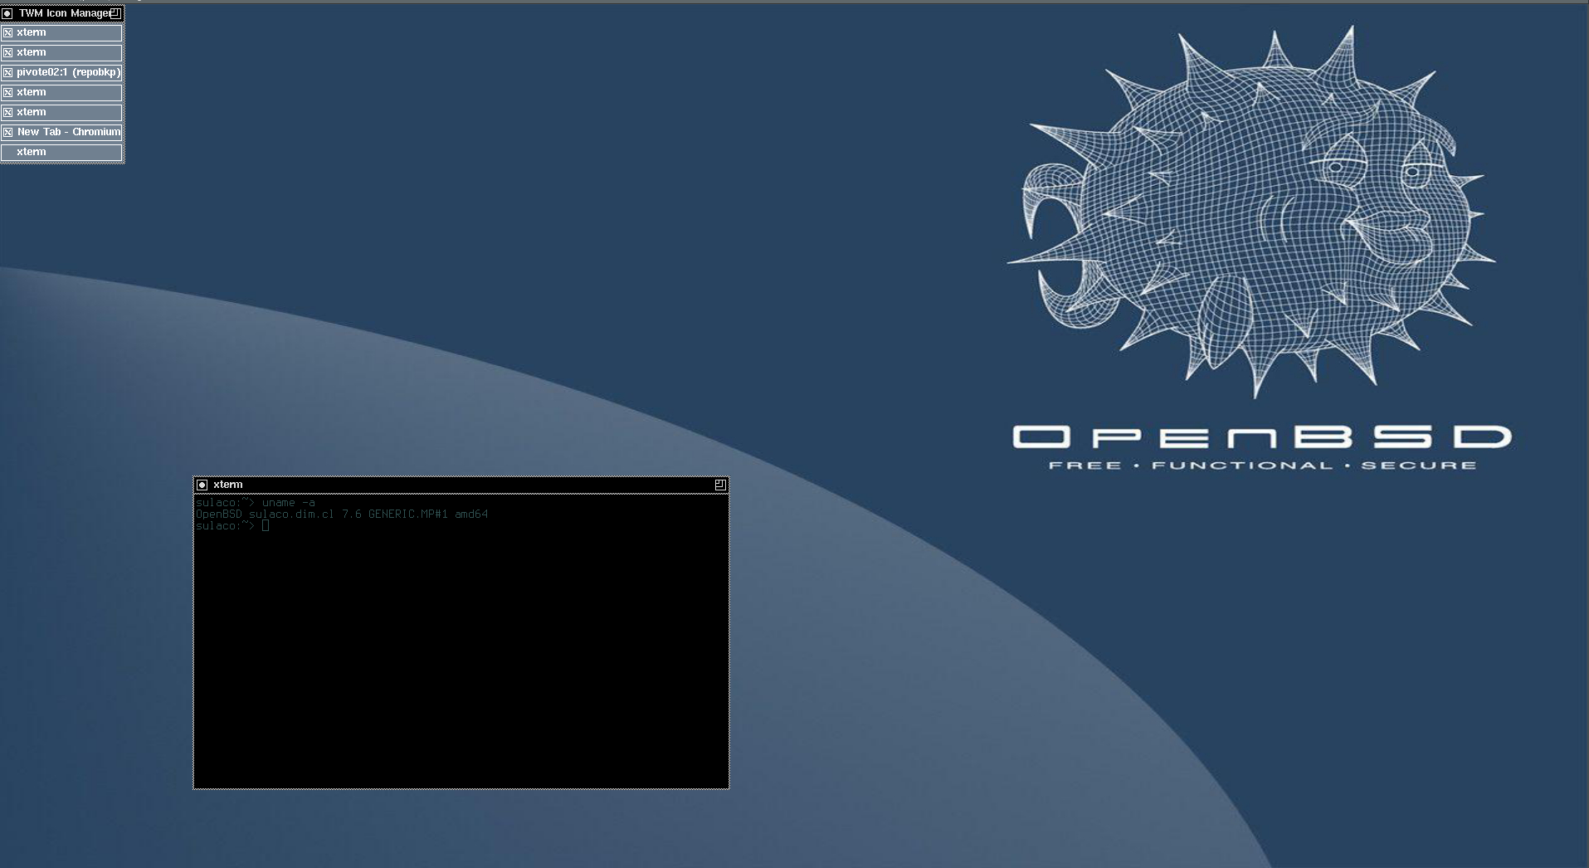Click the TWM Icon Manager title bar
The height and width of the screenshot is (868, 1589).
[x=62, y=13]
